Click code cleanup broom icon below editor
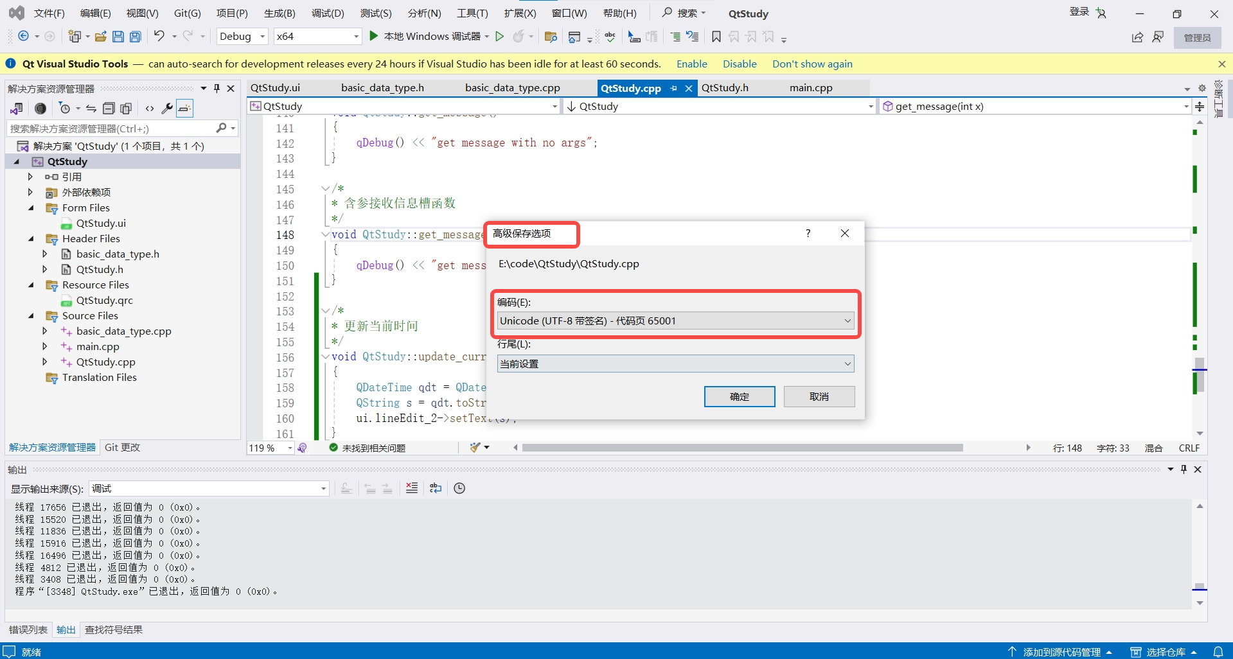This screenshot has height=659, width=1233. (x=475, y=448)
